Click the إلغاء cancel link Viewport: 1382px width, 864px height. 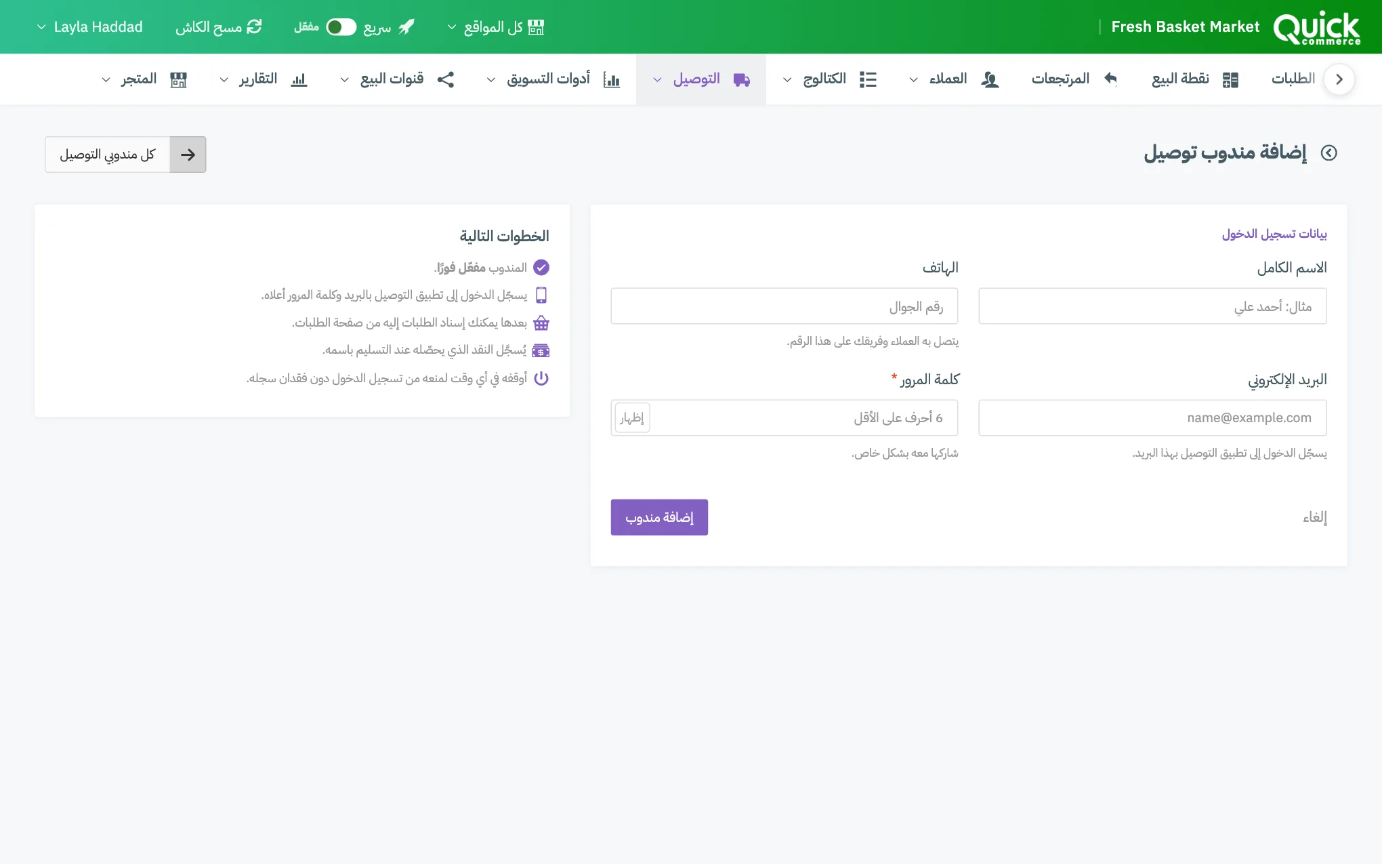tap(1315, 517)
